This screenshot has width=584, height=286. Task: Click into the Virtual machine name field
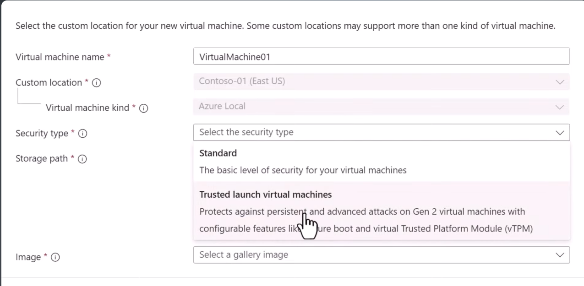(x=381, y=56)
